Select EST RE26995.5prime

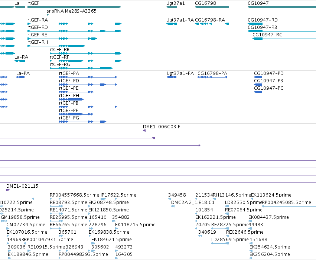coord(56,221)
